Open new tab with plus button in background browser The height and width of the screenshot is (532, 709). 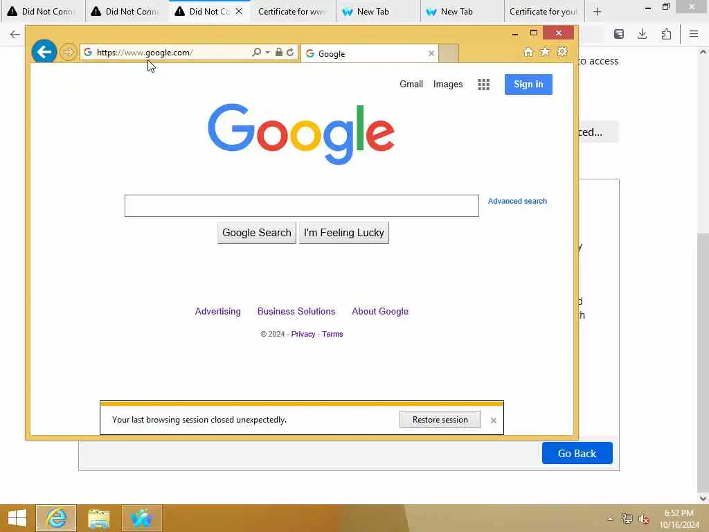598,11
